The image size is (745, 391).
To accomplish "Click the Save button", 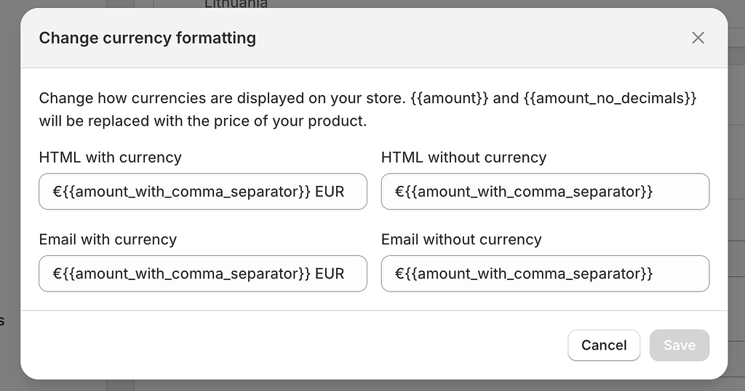I will coord(679,345).
